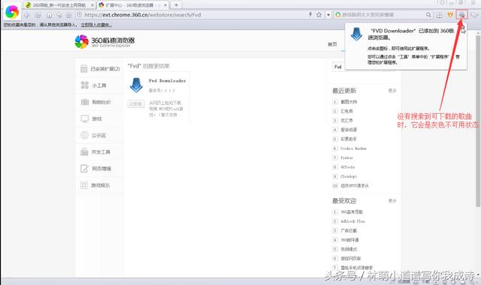
Task: Switch to the 360导航 tab
Action: pyautogui.click(x=59, y=5)
